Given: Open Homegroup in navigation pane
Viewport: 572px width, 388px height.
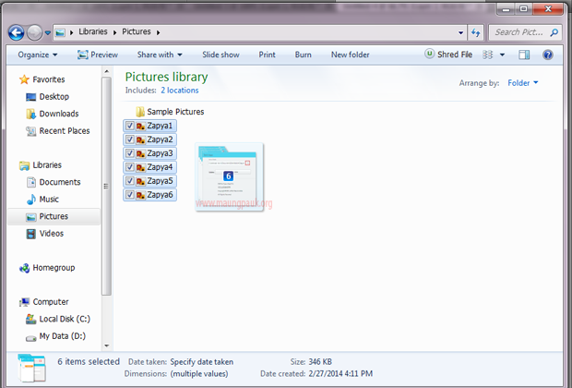Looking at the screenshot, I should pyautogui.click(x=47, y=268).
